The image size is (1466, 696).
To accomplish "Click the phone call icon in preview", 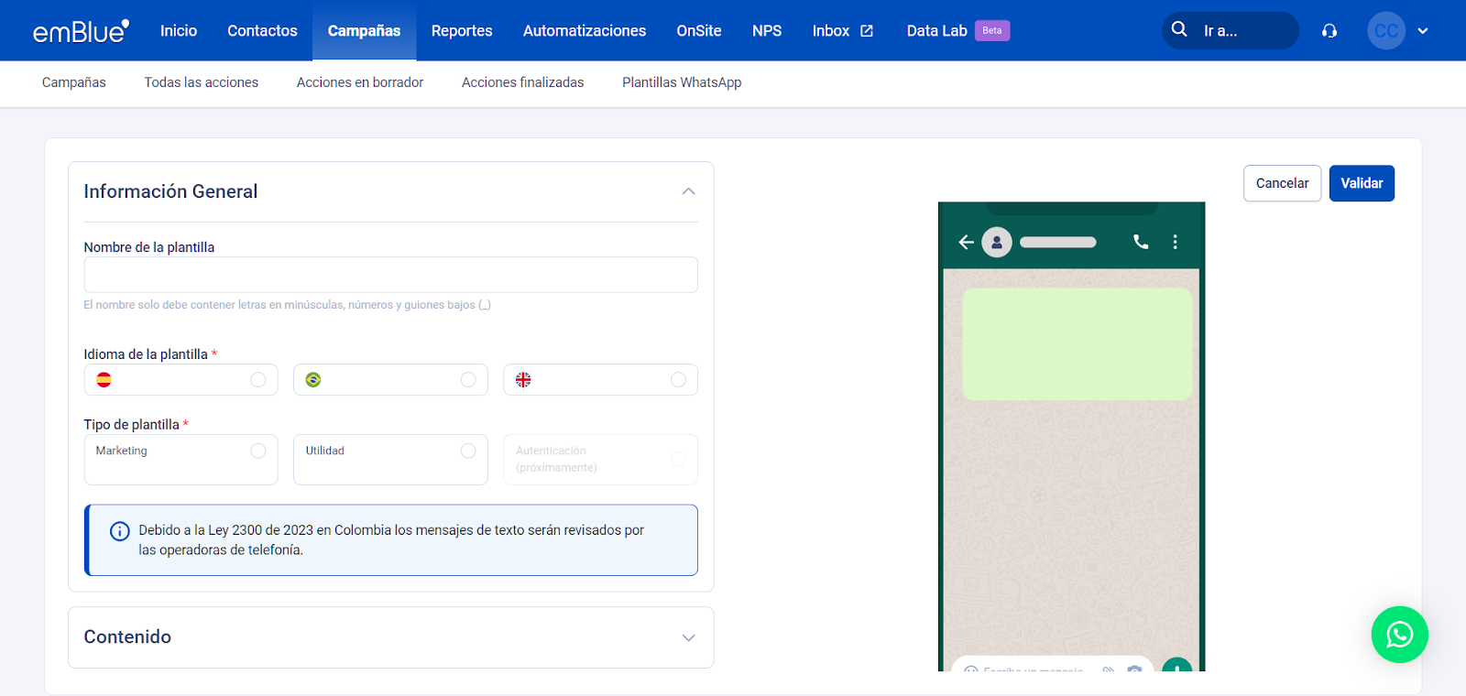I will tap(1141, 242).
